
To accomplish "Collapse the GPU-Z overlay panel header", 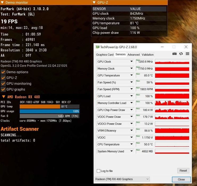I will 94,2.
